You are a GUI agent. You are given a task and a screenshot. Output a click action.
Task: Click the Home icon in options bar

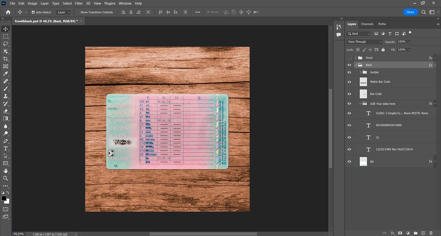coord(8,12)
